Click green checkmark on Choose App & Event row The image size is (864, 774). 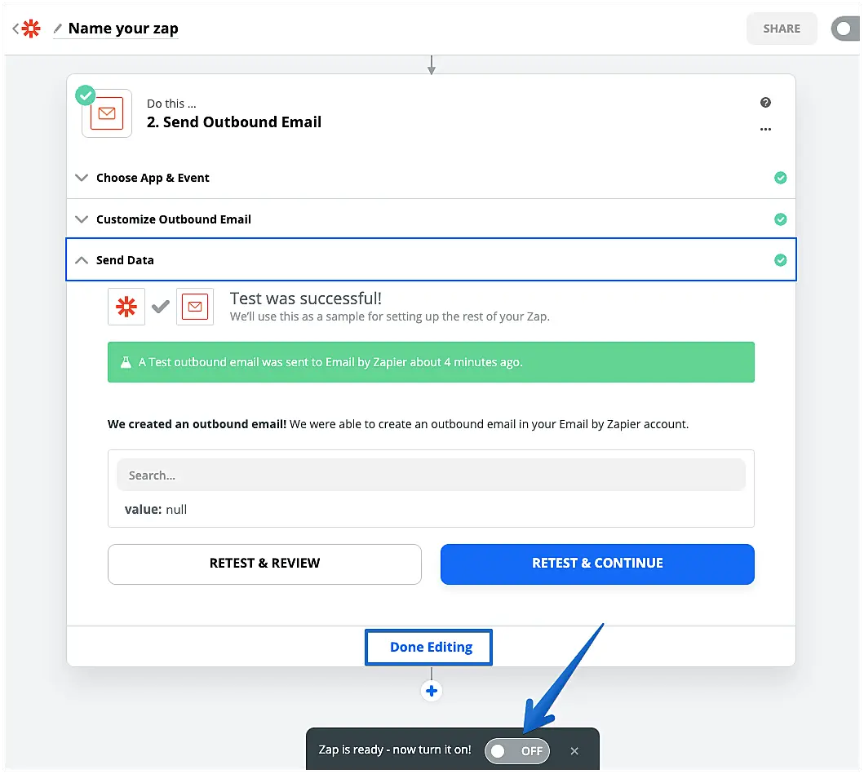pos(780,178)
